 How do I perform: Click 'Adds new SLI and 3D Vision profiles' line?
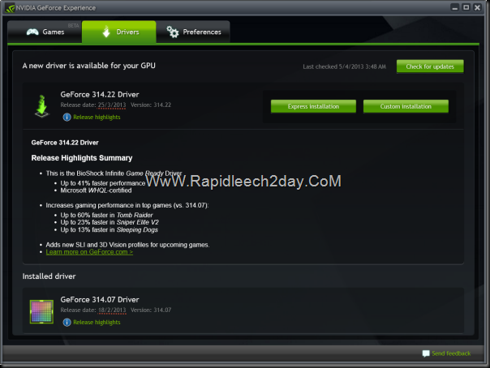pyautogui.click(x=127, y=245)
